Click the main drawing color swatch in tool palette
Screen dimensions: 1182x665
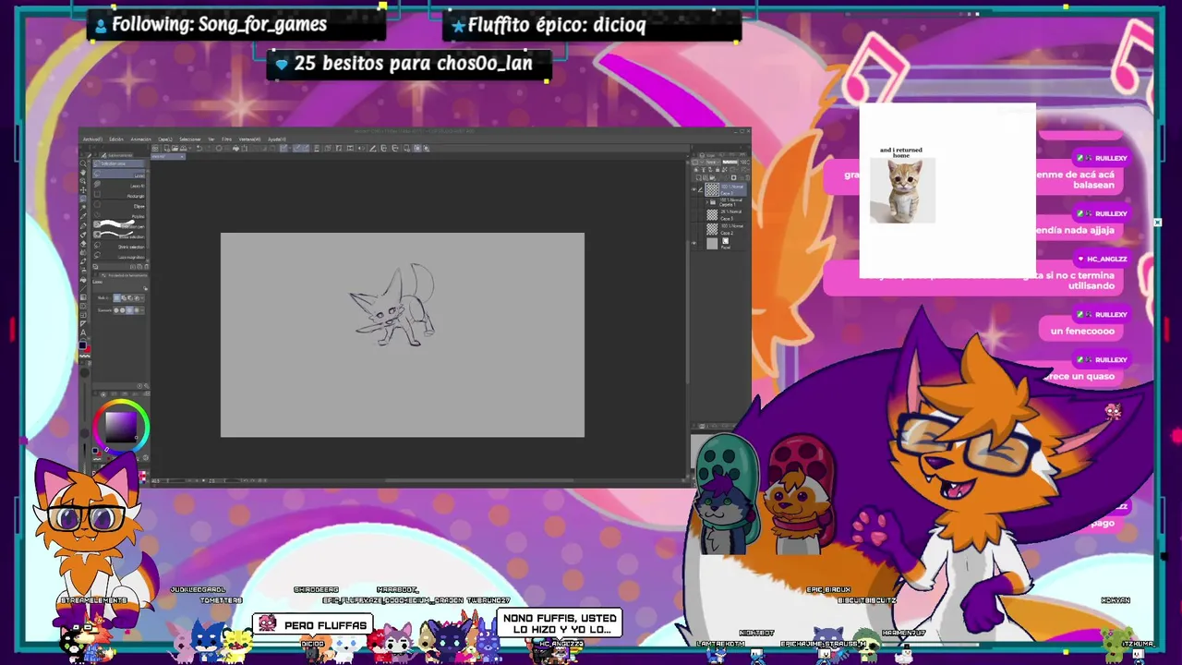(x=82, y=345)
